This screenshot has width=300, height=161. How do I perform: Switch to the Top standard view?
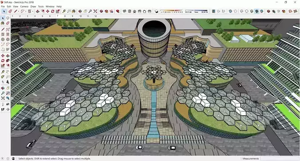coord(130,11)
